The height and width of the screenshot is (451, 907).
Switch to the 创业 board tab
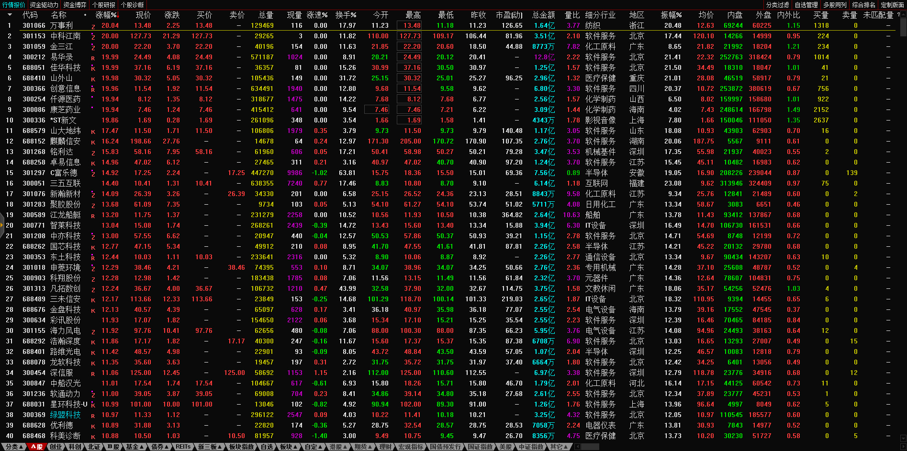(56, 447)
